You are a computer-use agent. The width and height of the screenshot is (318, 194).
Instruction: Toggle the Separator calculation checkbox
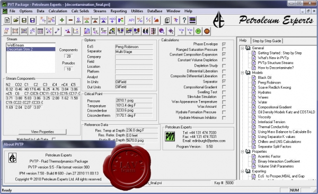(x=224, y=81)
